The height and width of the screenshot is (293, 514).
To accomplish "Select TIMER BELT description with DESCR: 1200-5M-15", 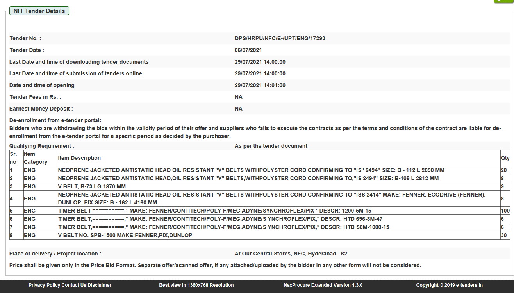I will coord(215,211).
